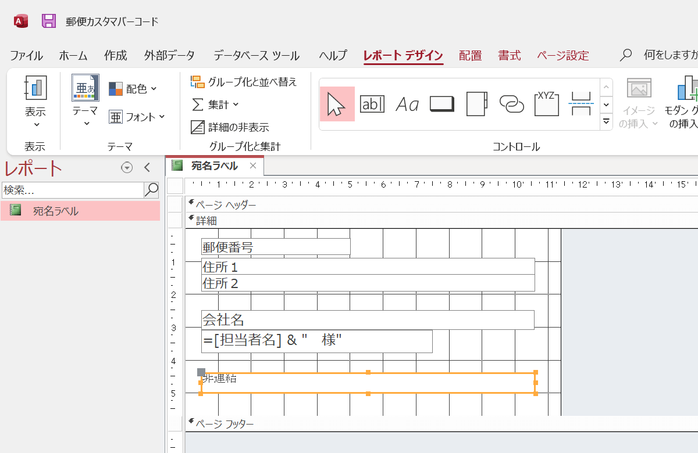Open the navigation pane category dropdown

point(127,167)
